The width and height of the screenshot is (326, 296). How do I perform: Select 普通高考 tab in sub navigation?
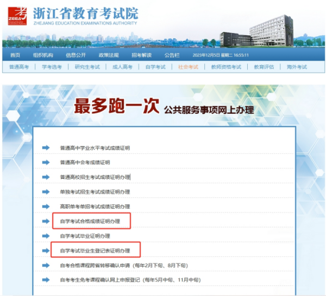19,67
